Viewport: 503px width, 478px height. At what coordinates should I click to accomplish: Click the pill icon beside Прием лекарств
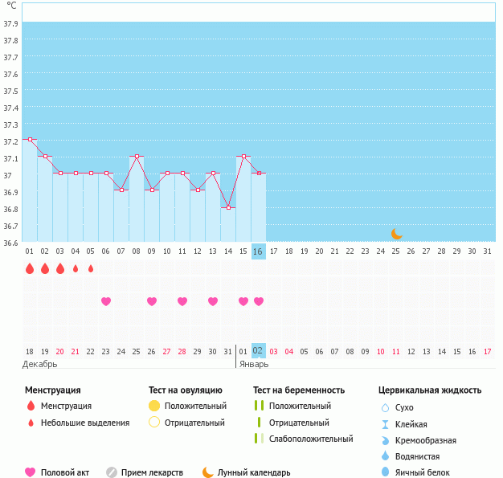click(x=112, y=472)
